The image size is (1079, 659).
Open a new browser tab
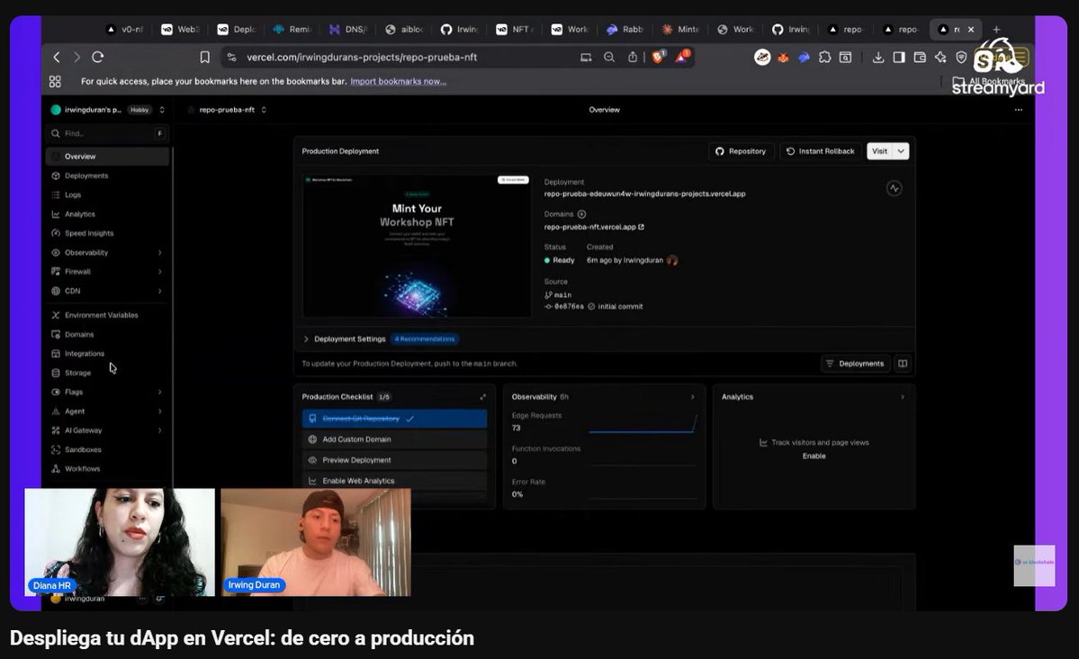(995, 30)
